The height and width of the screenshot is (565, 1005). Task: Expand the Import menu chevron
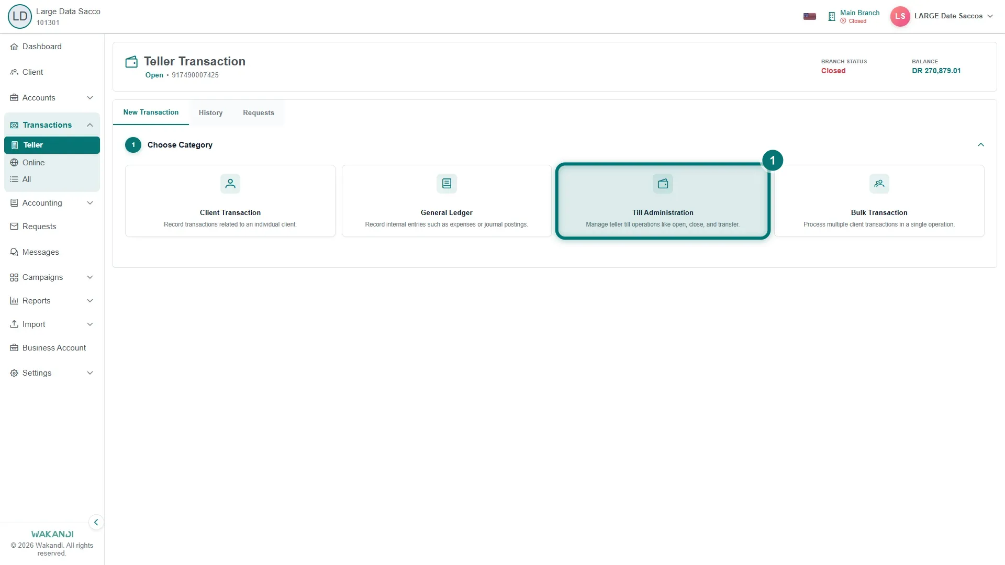90,324
